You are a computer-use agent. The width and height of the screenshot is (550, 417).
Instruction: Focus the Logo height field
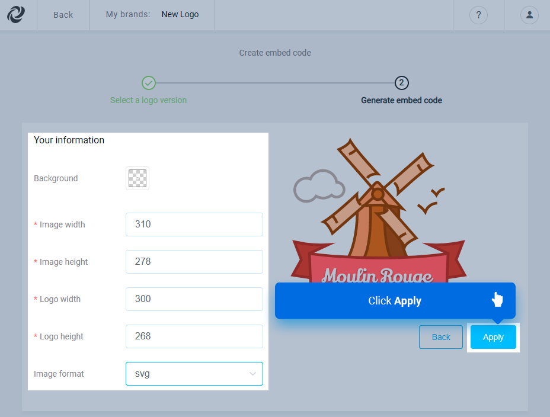coord(194,336)
